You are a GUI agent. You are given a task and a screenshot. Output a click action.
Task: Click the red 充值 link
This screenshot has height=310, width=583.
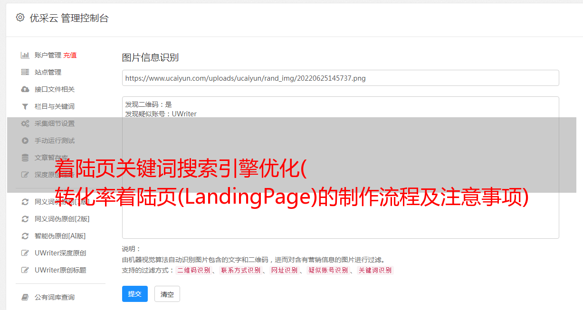point(70,55)
